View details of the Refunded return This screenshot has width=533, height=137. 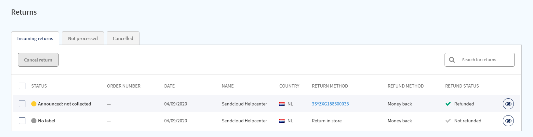pyautogui.click(x=508, y=104)
